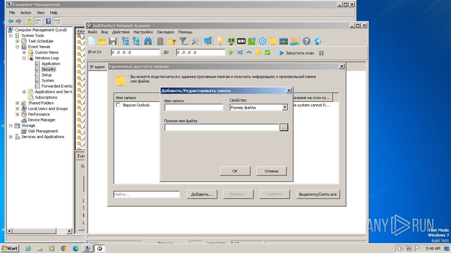Confirm dialog with OK button
Screen dimensions: 451x253
coord(235,171)
